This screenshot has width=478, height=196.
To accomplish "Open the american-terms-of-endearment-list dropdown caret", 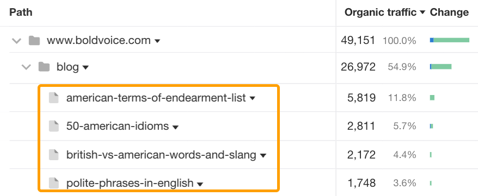I will pyautogui.click(x=253, y=98).
